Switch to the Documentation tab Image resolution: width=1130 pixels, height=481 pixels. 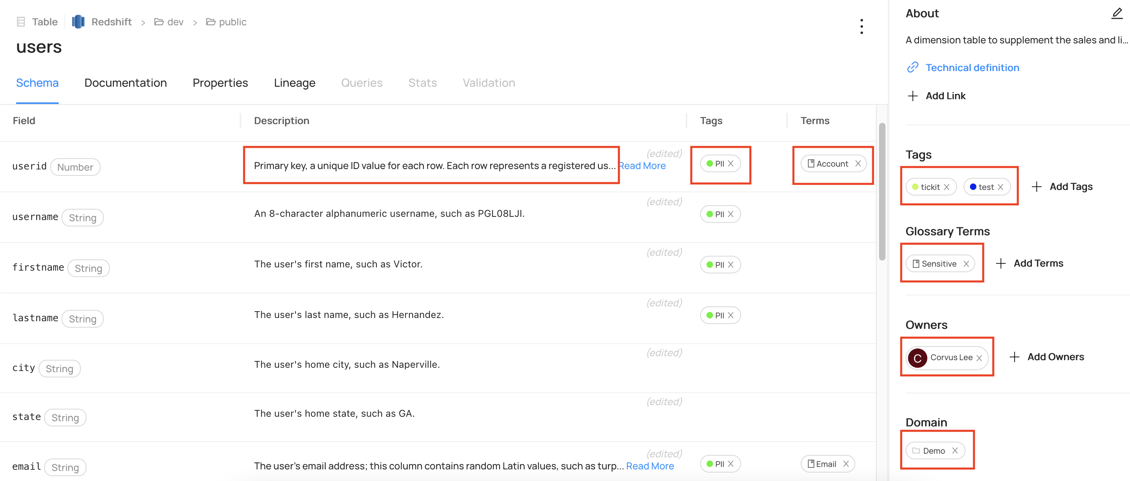click(x=125, y=83)
